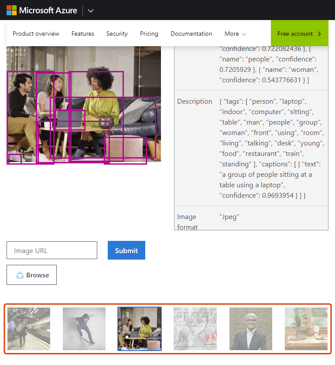Image resolution: width=335 pixels, height=365 pixels.
Task: Click the Free account button
Action: click(300, 33)
